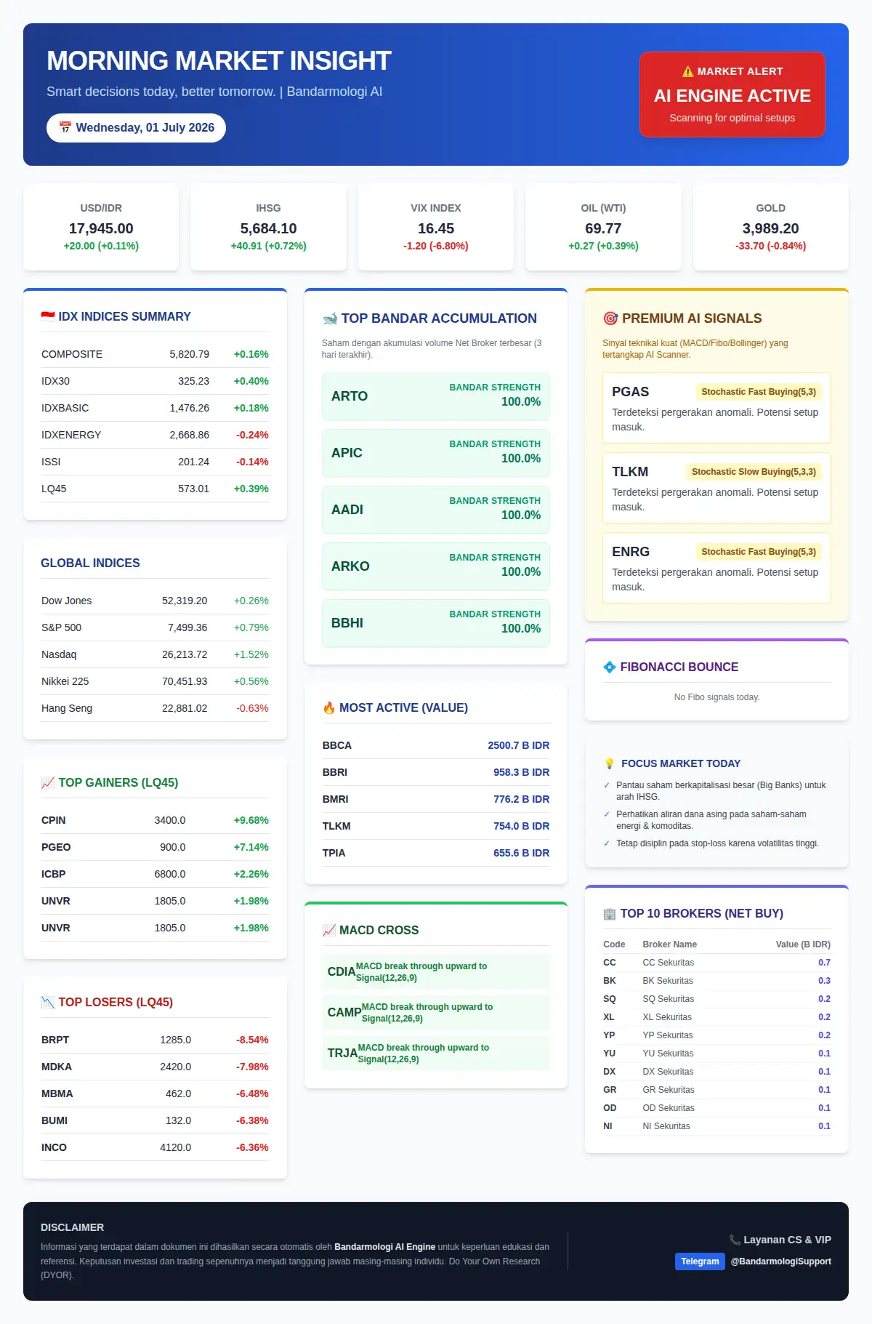Click the PGEO top gainer row

pyautogui.click(x=155, y=847)
